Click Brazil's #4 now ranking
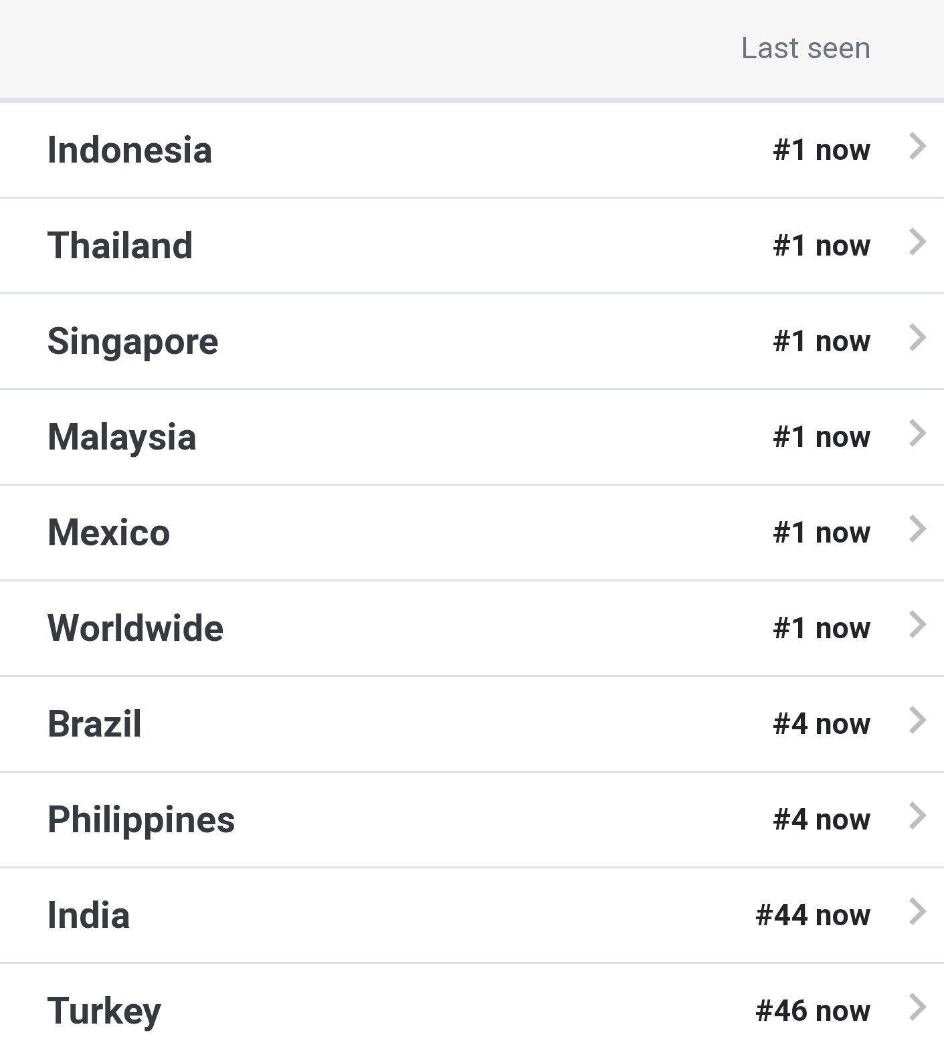The image size is (944, 1049). pos(822,724)
